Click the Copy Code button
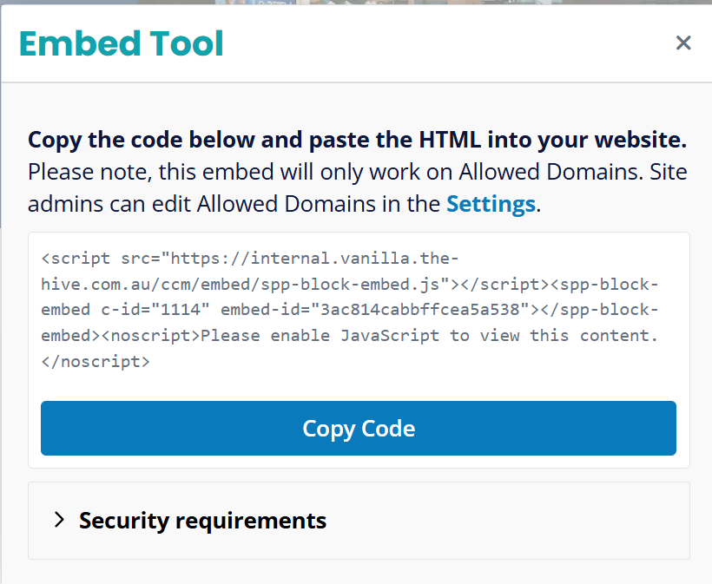This screenshot has width=712, height=584. (359, 428)
